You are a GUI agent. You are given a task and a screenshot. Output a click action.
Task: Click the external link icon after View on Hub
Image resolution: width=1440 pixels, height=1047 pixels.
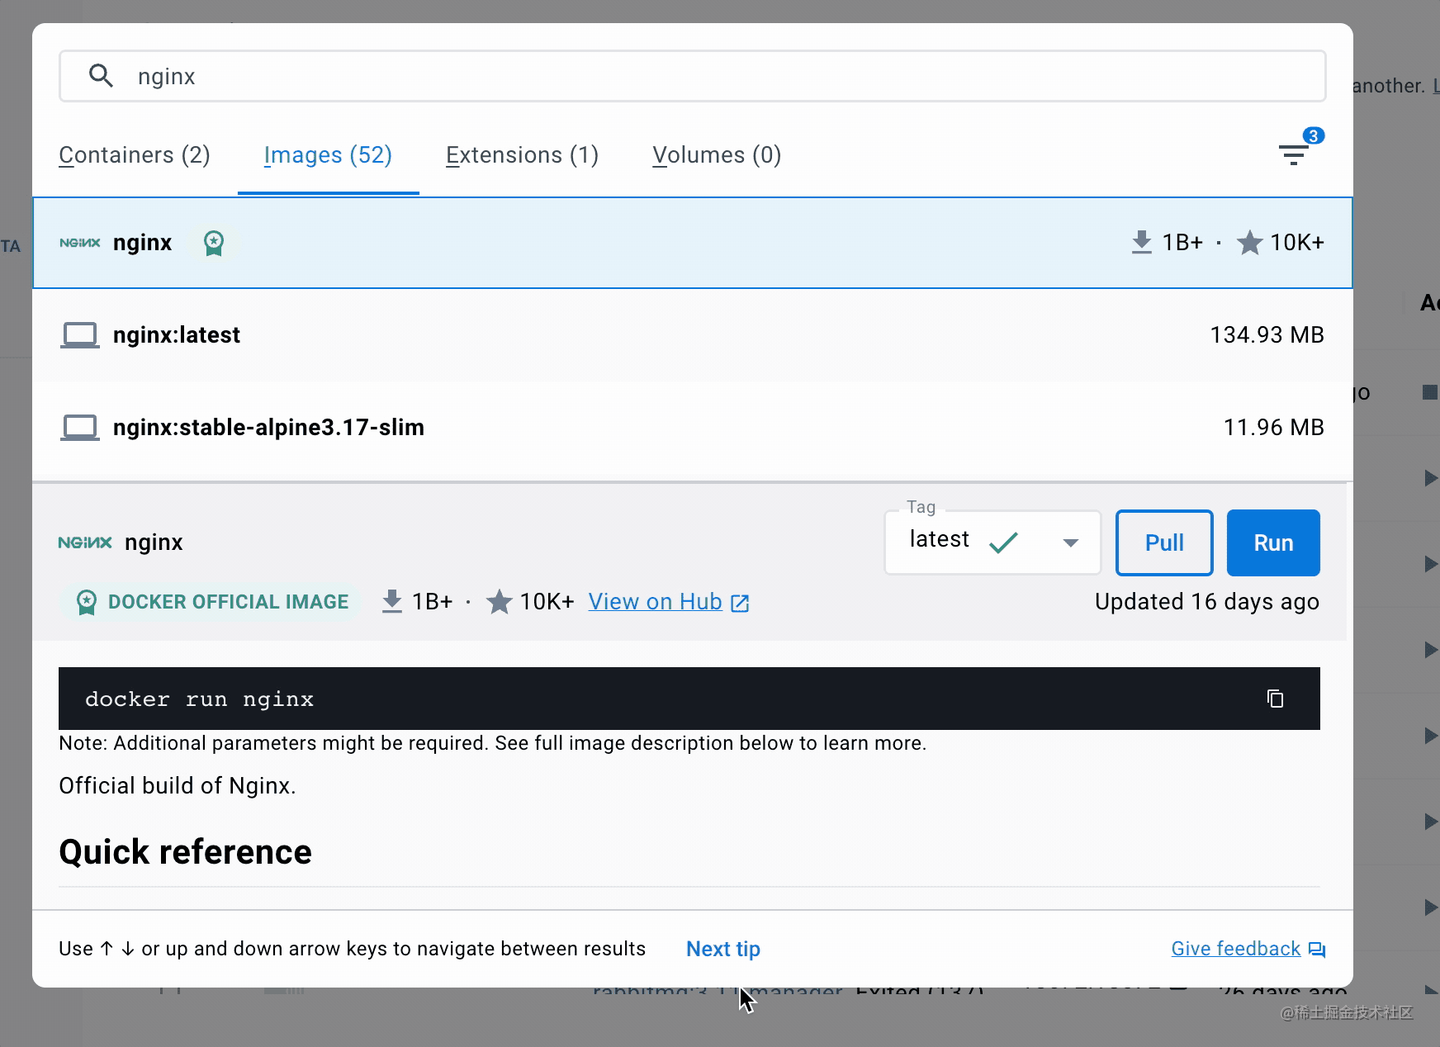(741, 603)
